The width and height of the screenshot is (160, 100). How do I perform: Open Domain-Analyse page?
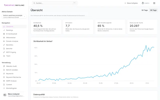[x=14, y=41]
